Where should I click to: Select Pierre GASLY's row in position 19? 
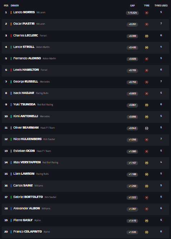[x=85, y=220]
